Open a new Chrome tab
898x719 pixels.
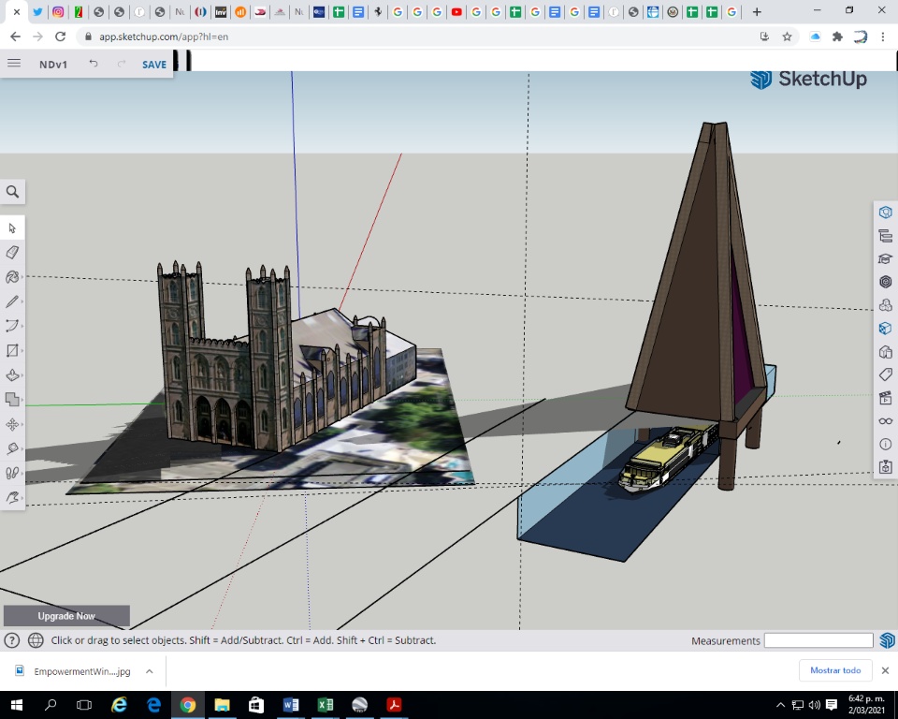[x=757, y=12]
